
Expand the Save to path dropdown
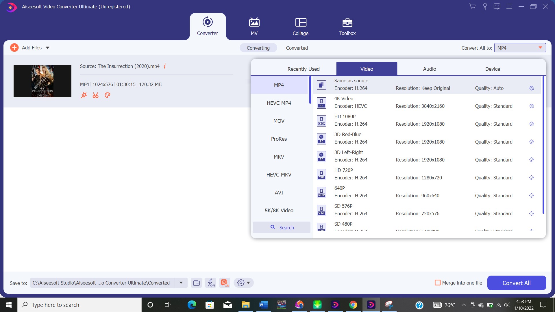coord(181,283)
